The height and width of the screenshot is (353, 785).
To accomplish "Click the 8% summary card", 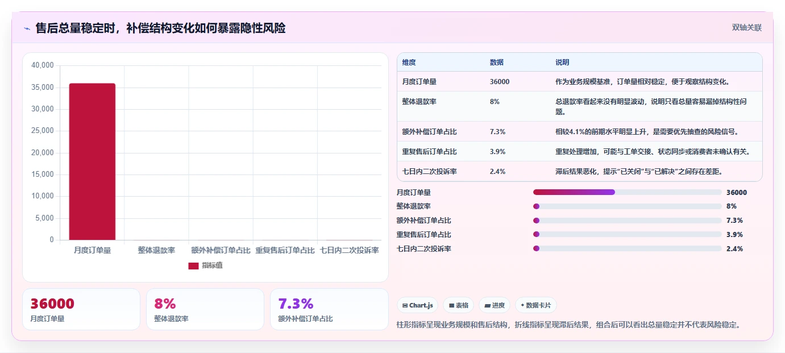I will (205, 309).
